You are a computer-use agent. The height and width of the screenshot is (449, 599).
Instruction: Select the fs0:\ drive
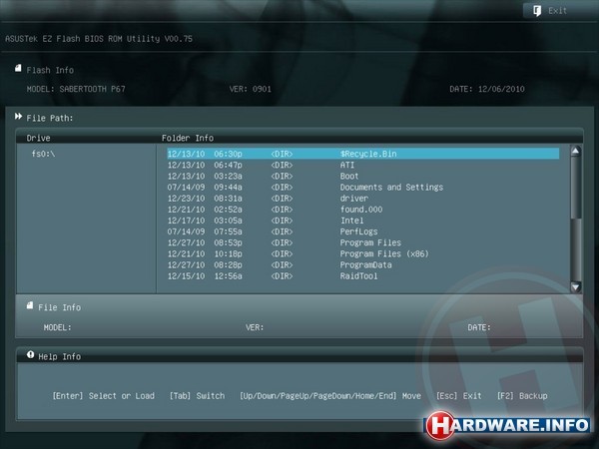pyautogui.click(x=43, y=154)
